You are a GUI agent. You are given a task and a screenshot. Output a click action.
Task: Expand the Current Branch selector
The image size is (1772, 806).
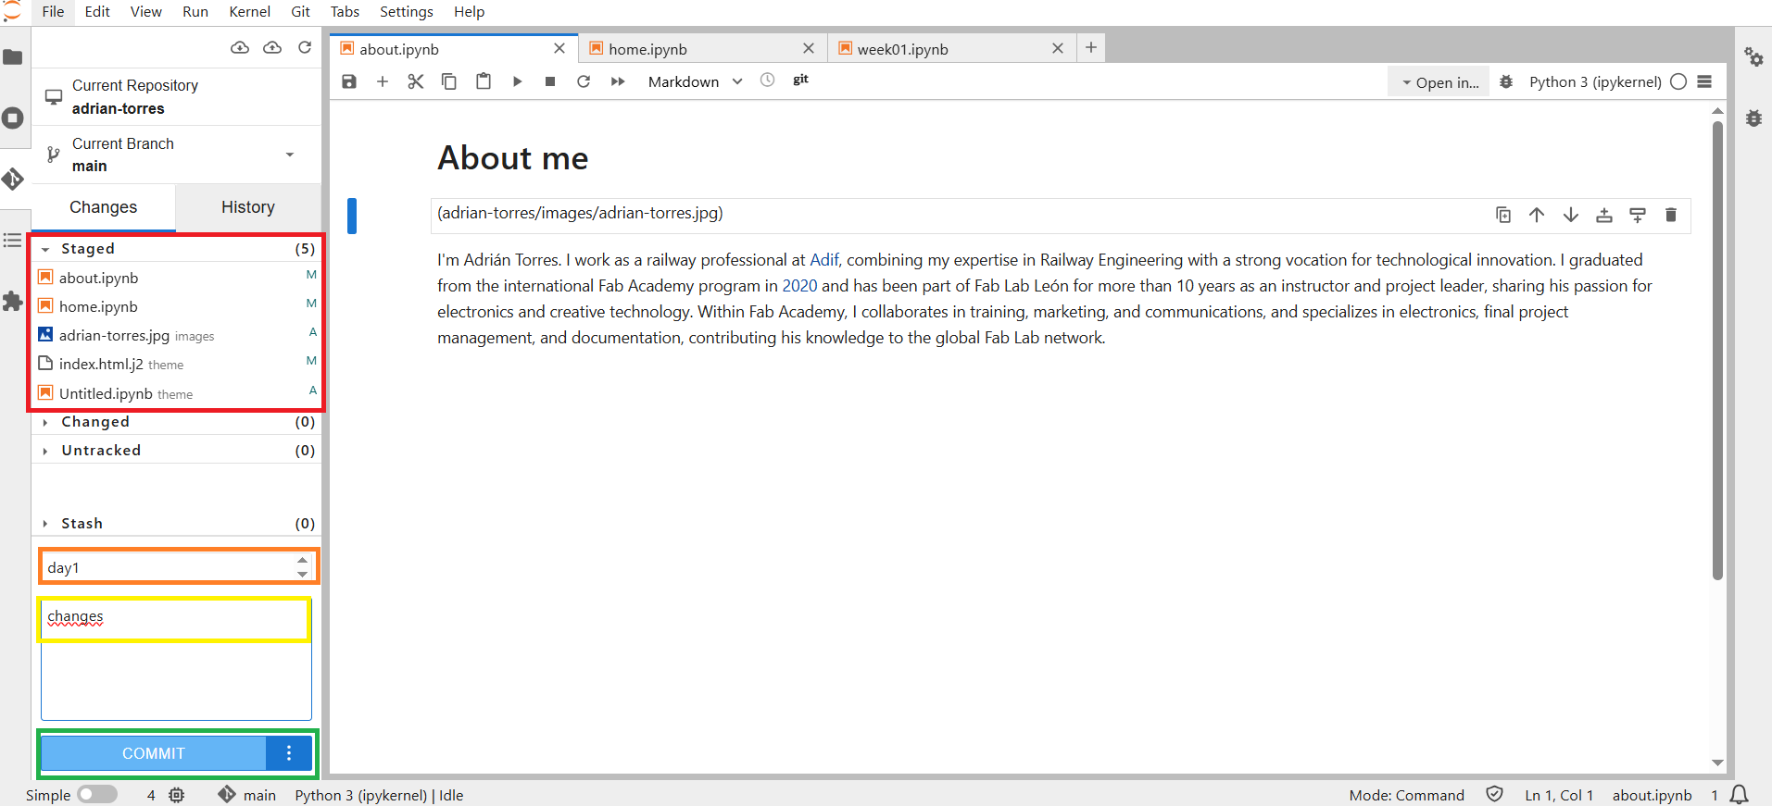tap(290, 155)
